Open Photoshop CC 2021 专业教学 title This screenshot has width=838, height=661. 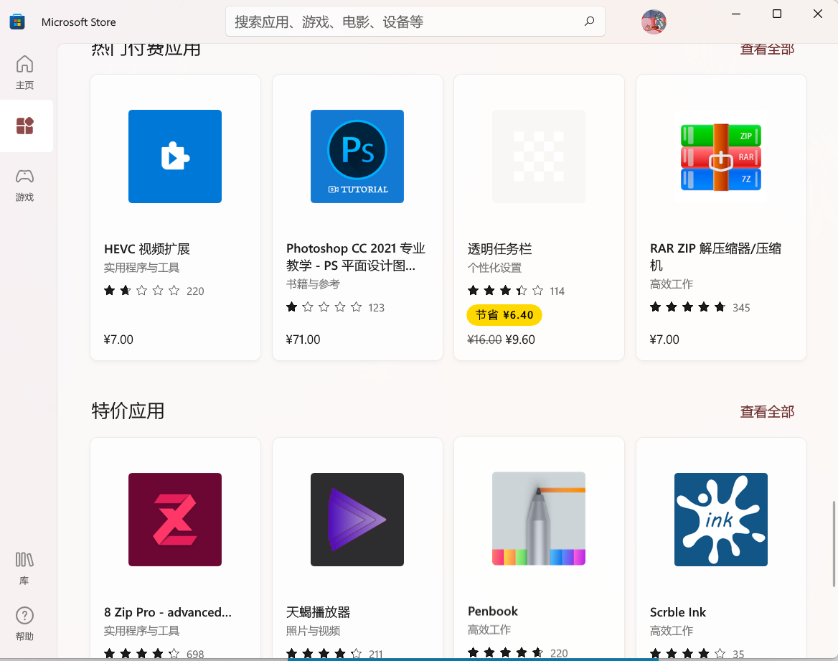[355, 257]
